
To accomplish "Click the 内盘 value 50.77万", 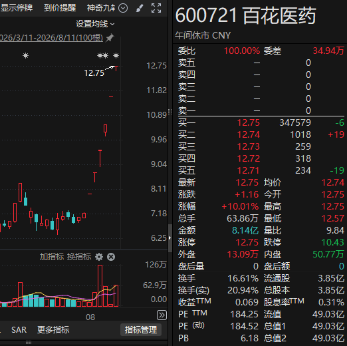I will 328,254.
